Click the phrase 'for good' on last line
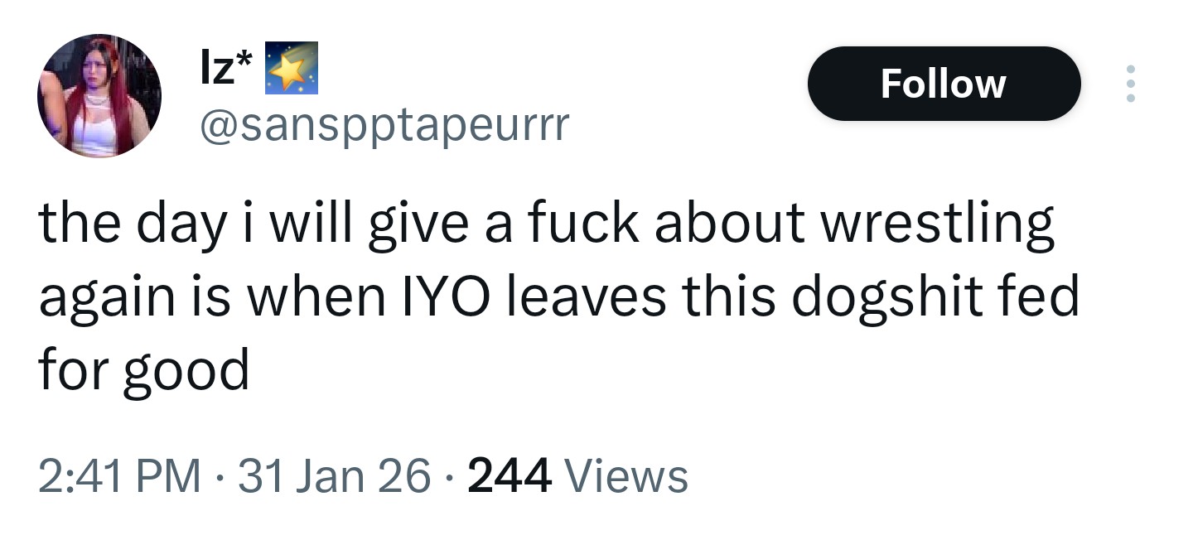 pyautogui.click(x=144, y=371)
